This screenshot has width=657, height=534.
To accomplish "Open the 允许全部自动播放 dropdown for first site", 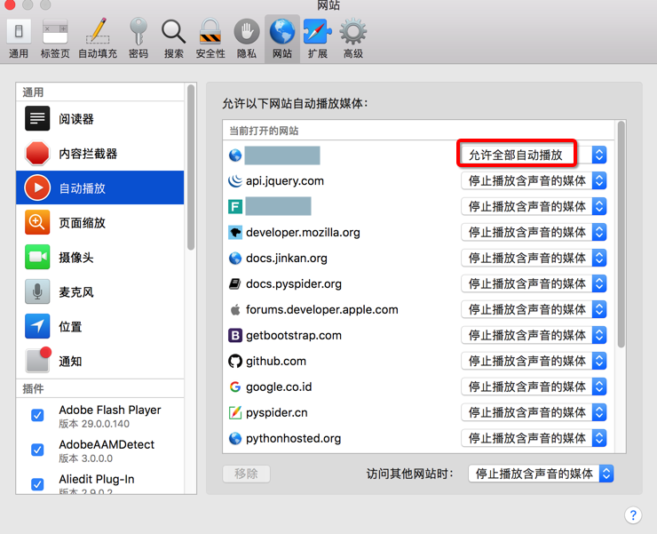I will 534,155.
